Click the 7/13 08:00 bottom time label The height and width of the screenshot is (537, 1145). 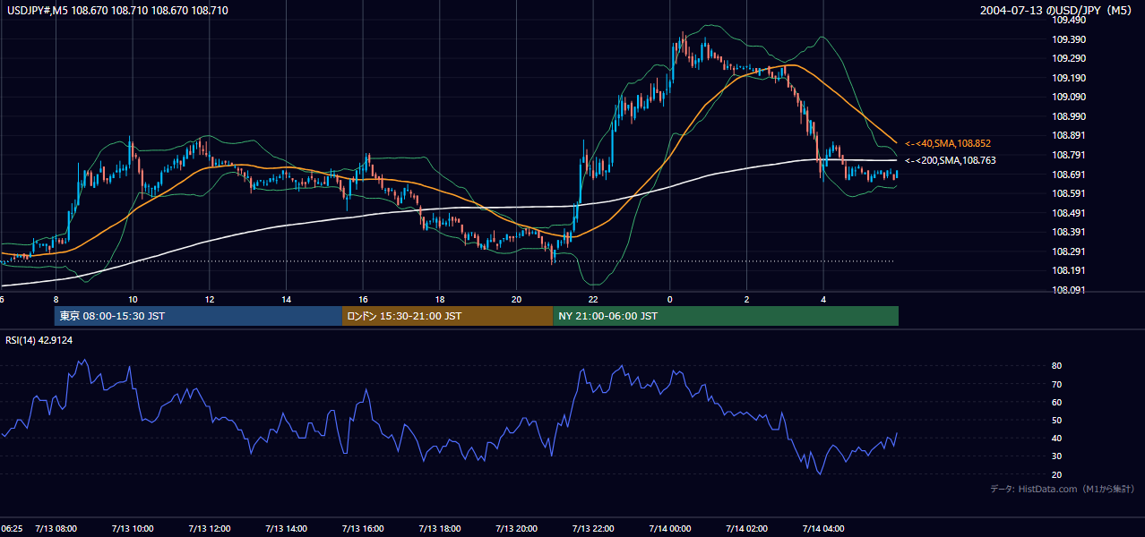coord(56,528)
